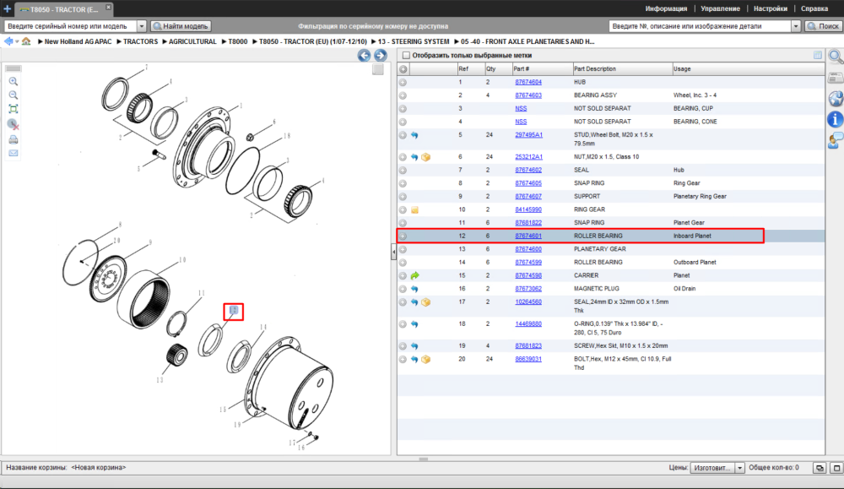Open the Управление menu
Viewport: 844px width, 489px height.
(x=720, y=8)
